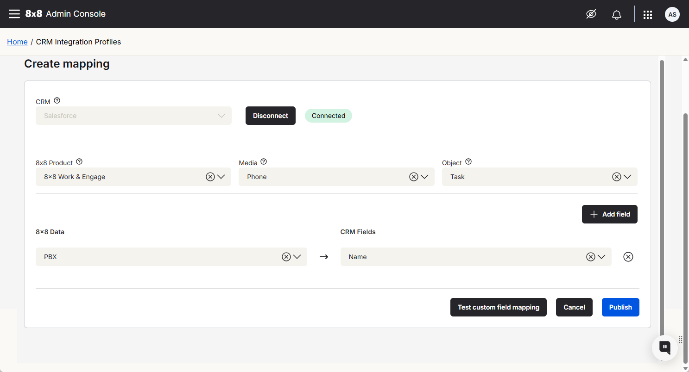Open the chat support widget

[665, 347]
